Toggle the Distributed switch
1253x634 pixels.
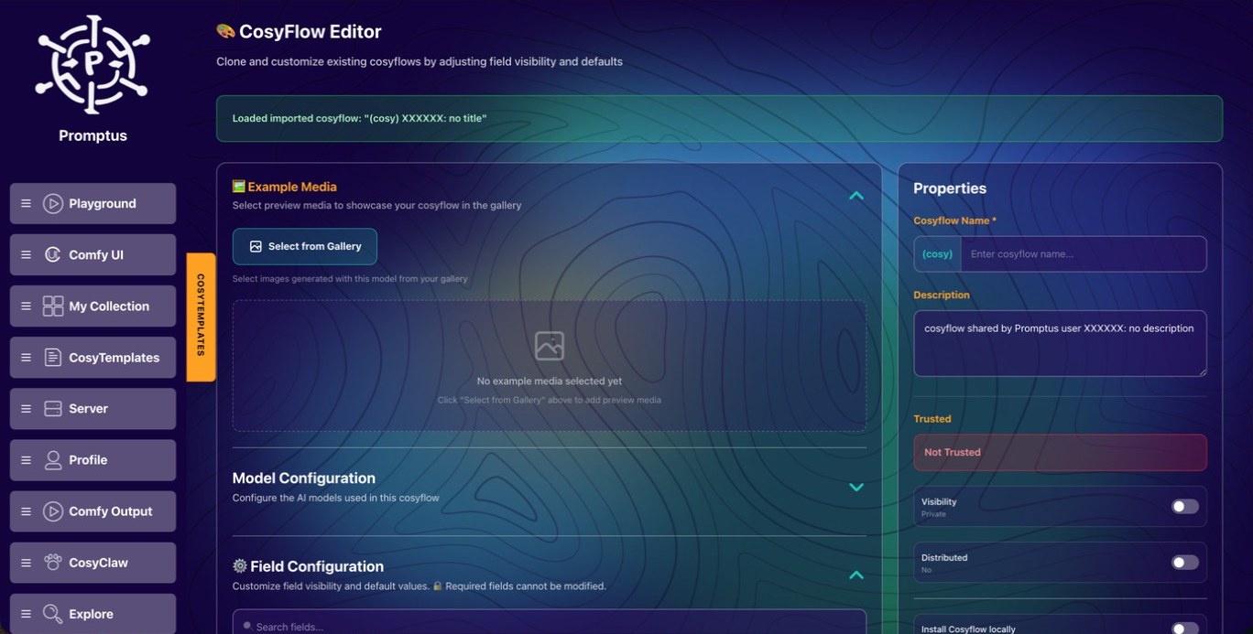click(1184, 563)
